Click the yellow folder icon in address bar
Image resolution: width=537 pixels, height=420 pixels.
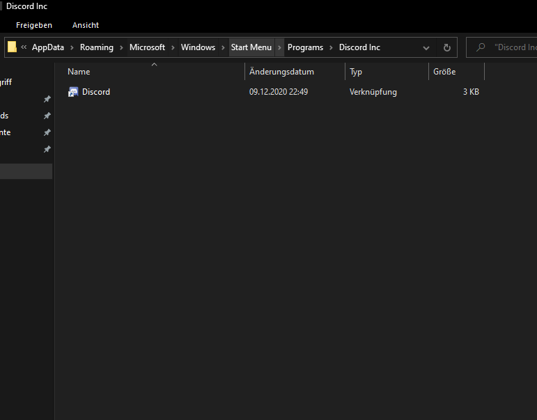click(x=12, y=47)
